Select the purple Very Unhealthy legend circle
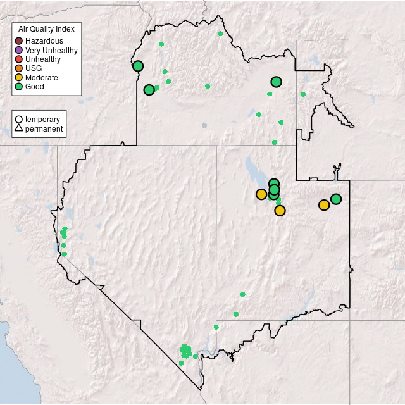 pyautogui.click(x=19, y=50)
